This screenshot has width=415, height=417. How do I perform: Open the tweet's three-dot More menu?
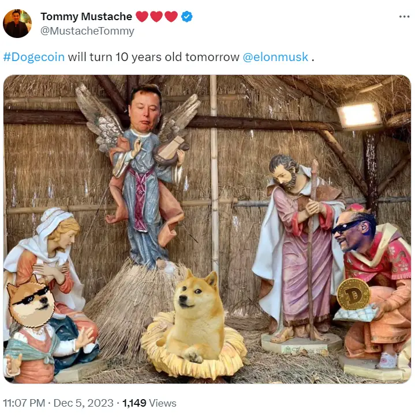pos(404,16)
